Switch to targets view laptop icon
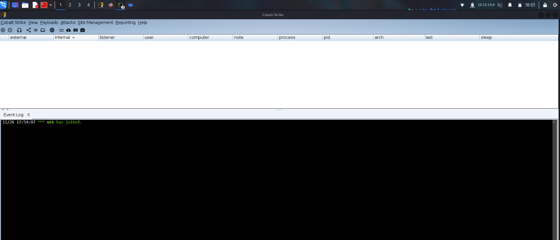This screenshot has height=240, width=560. click(43, 30)
